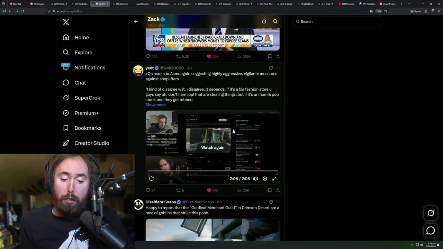Image resolution: width=443 pixels, height=249 pixels.
Task: Unlike the post with 28K likes
Action: (213, 56)
